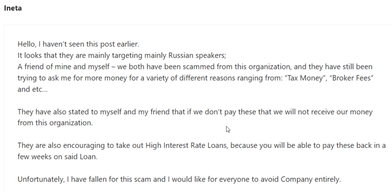
Task: Select the phrase "High Interest Rate Loans"
Action: (x=187, y=145)
